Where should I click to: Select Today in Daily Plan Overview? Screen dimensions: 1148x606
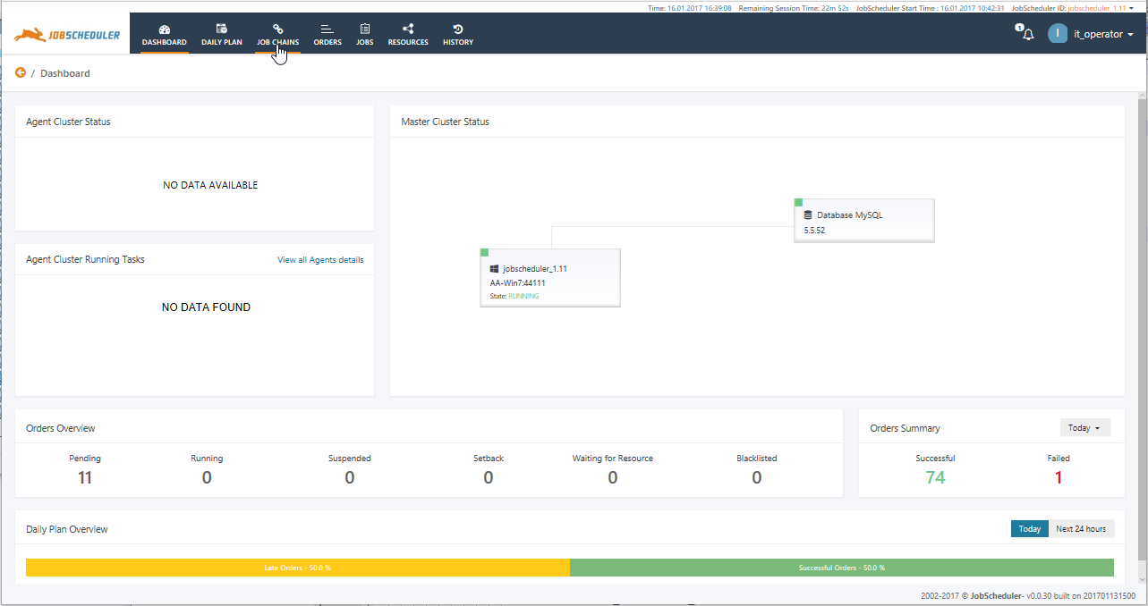coord(1030,529)
